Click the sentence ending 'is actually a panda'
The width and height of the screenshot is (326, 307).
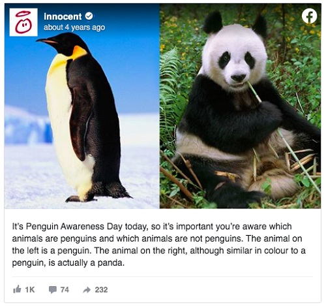pyautogui.click(x=159, y=257)
